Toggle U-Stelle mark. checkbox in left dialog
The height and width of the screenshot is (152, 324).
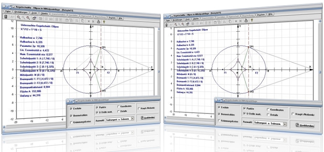(96, 112)
